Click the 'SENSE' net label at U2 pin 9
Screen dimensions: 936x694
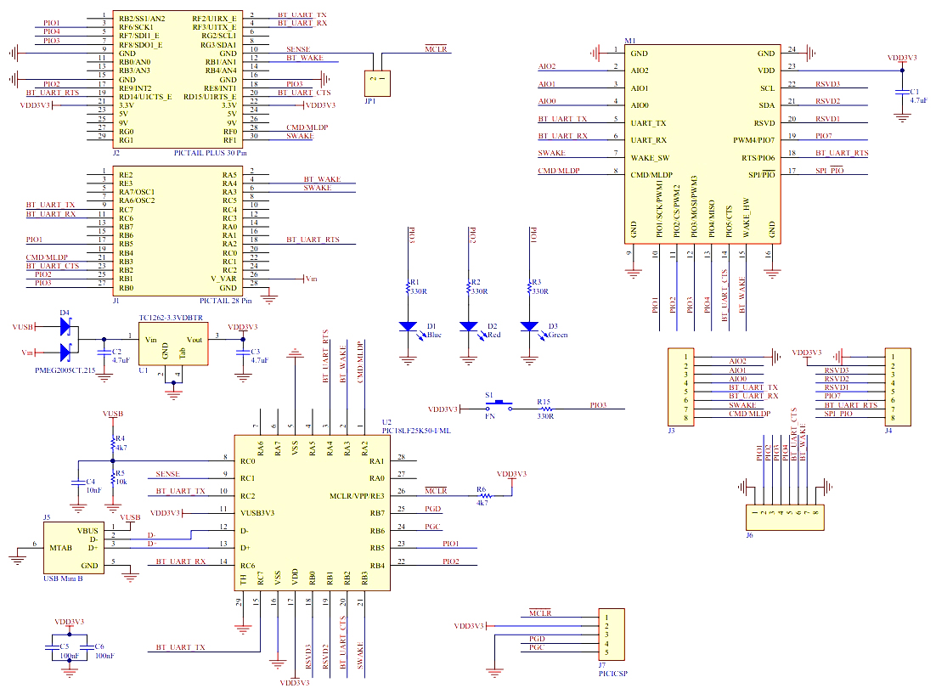click(167, 474)
